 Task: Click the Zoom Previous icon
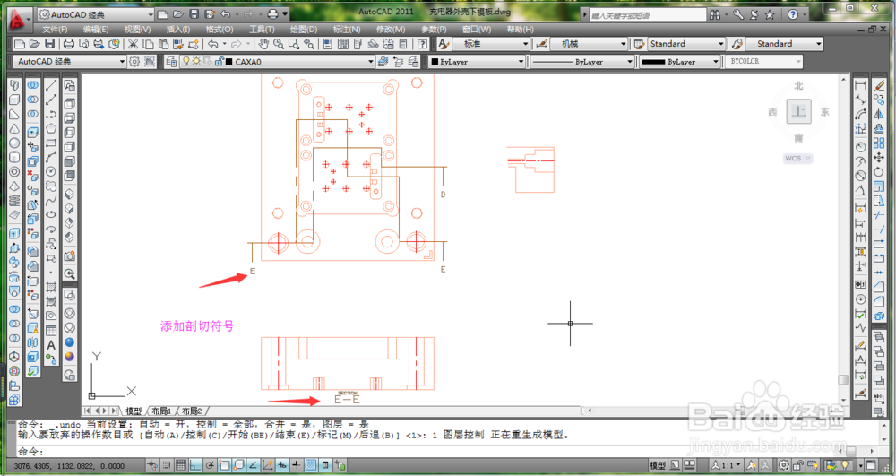point(309,44)
